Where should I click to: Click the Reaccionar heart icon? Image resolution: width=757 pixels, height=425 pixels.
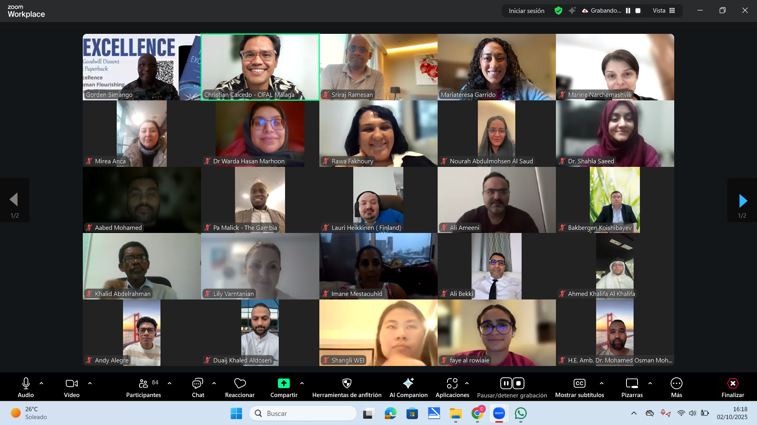[240, 383]
